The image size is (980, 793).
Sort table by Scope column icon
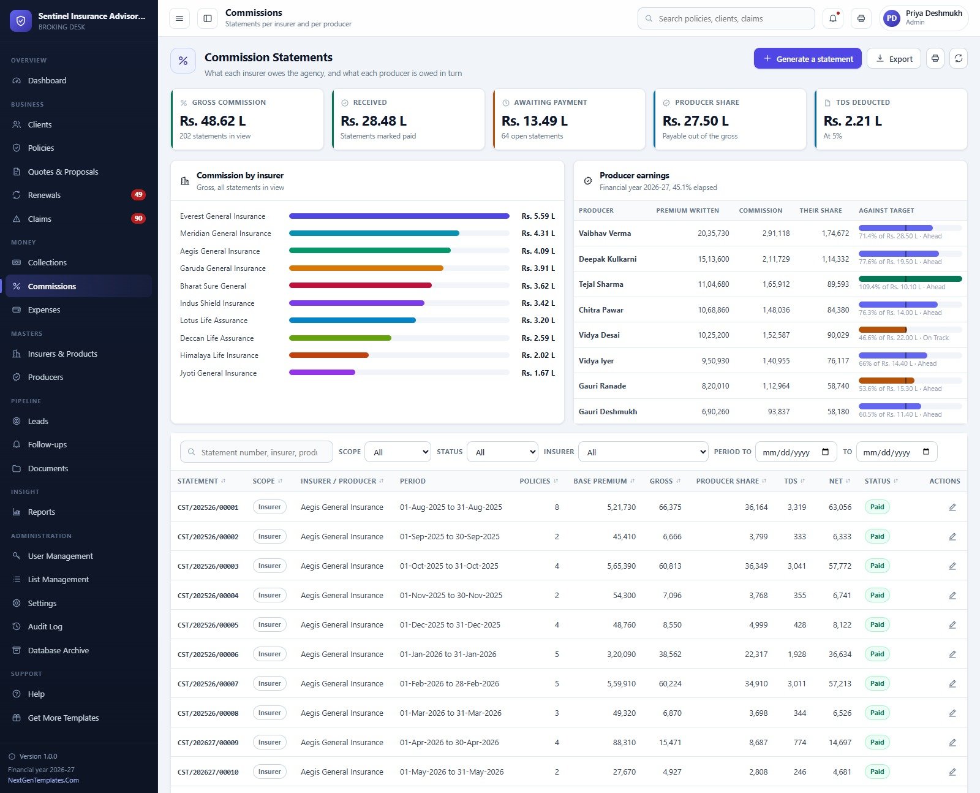point(281,481)
